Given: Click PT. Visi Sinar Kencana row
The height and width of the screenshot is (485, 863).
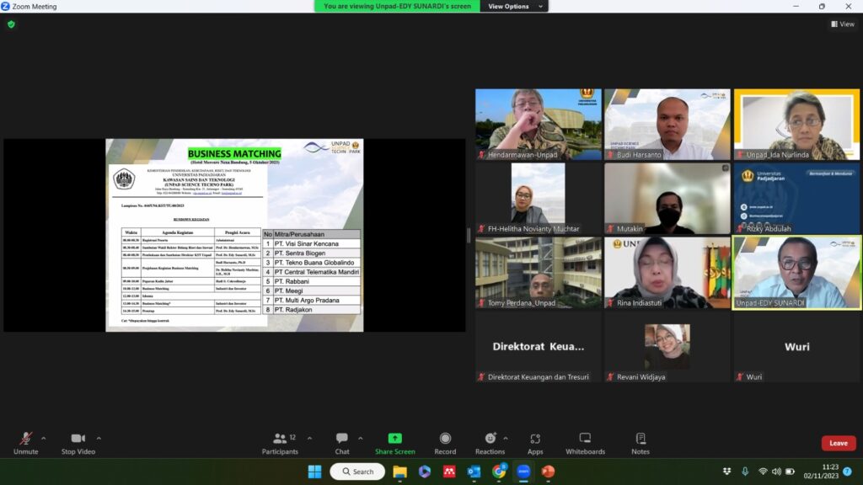Looking at the screenshot, I should [x=312, y=243].
